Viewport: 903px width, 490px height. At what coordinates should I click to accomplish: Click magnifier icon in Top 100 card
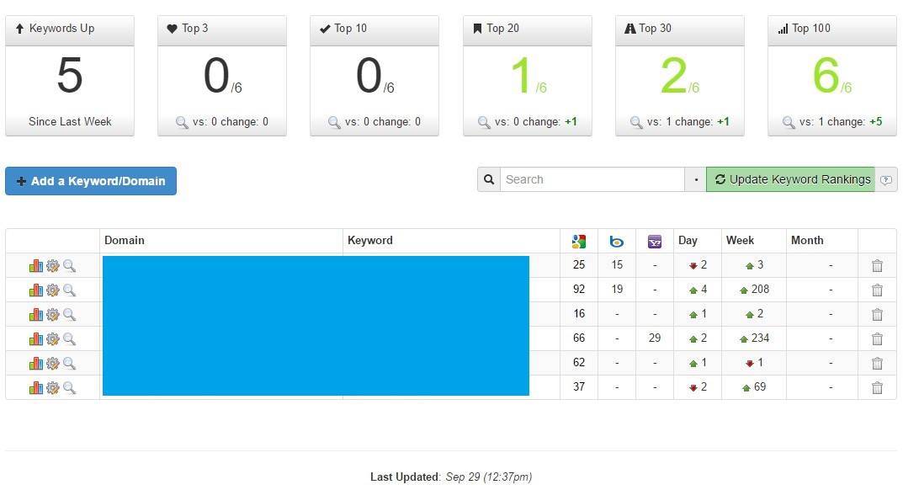pos(789,122)
